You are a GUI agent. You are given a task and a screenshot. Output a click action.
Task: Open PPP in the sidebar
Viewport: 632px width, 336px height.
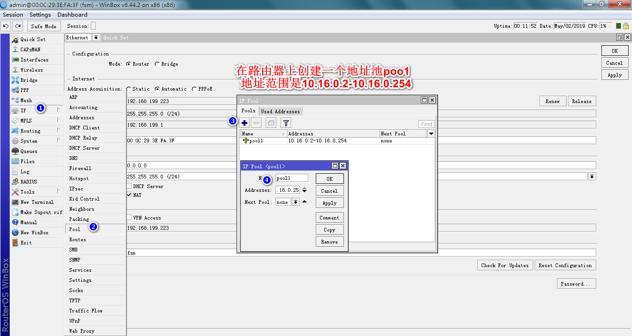click(x=25, y=90)
